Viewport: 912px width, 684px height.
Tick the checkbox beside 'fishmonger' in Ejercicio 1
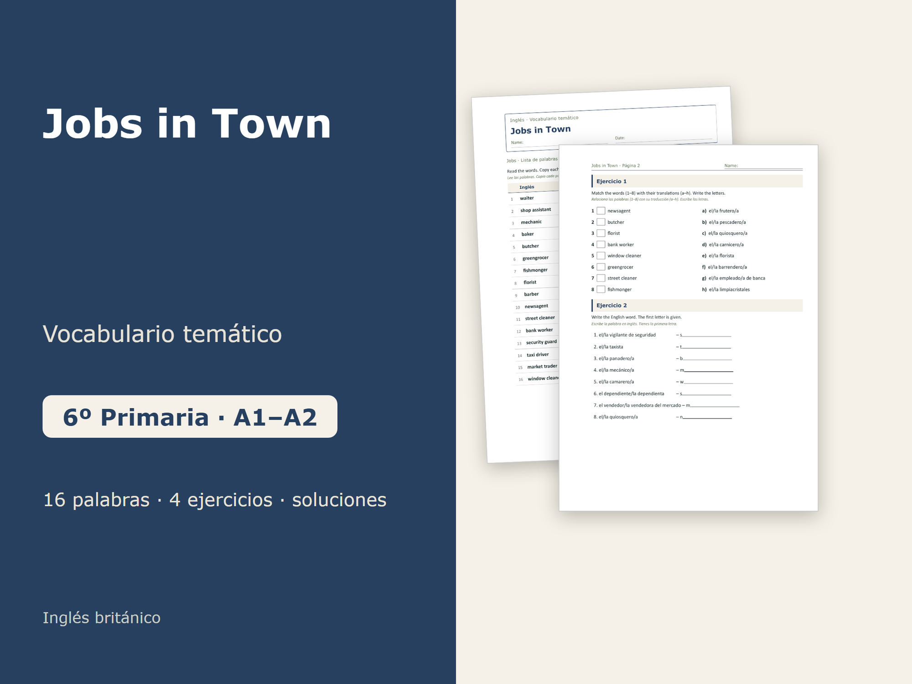pyautogui.click(x=601, y=289)
